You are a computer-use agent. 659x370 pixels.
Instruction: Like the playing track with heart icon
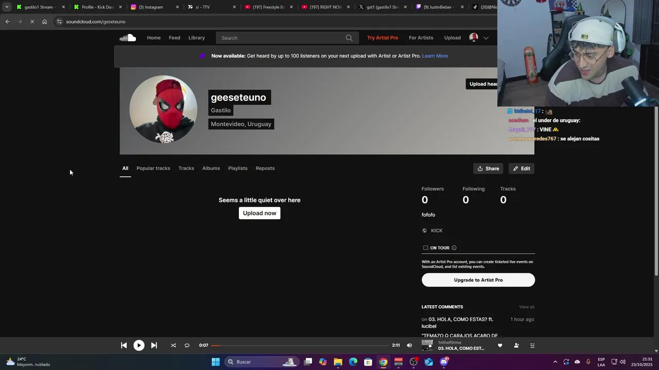pyautogui.click(x=500, y=345)
